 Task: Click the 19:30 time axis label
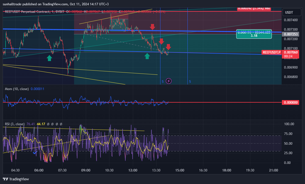[250, 170]
